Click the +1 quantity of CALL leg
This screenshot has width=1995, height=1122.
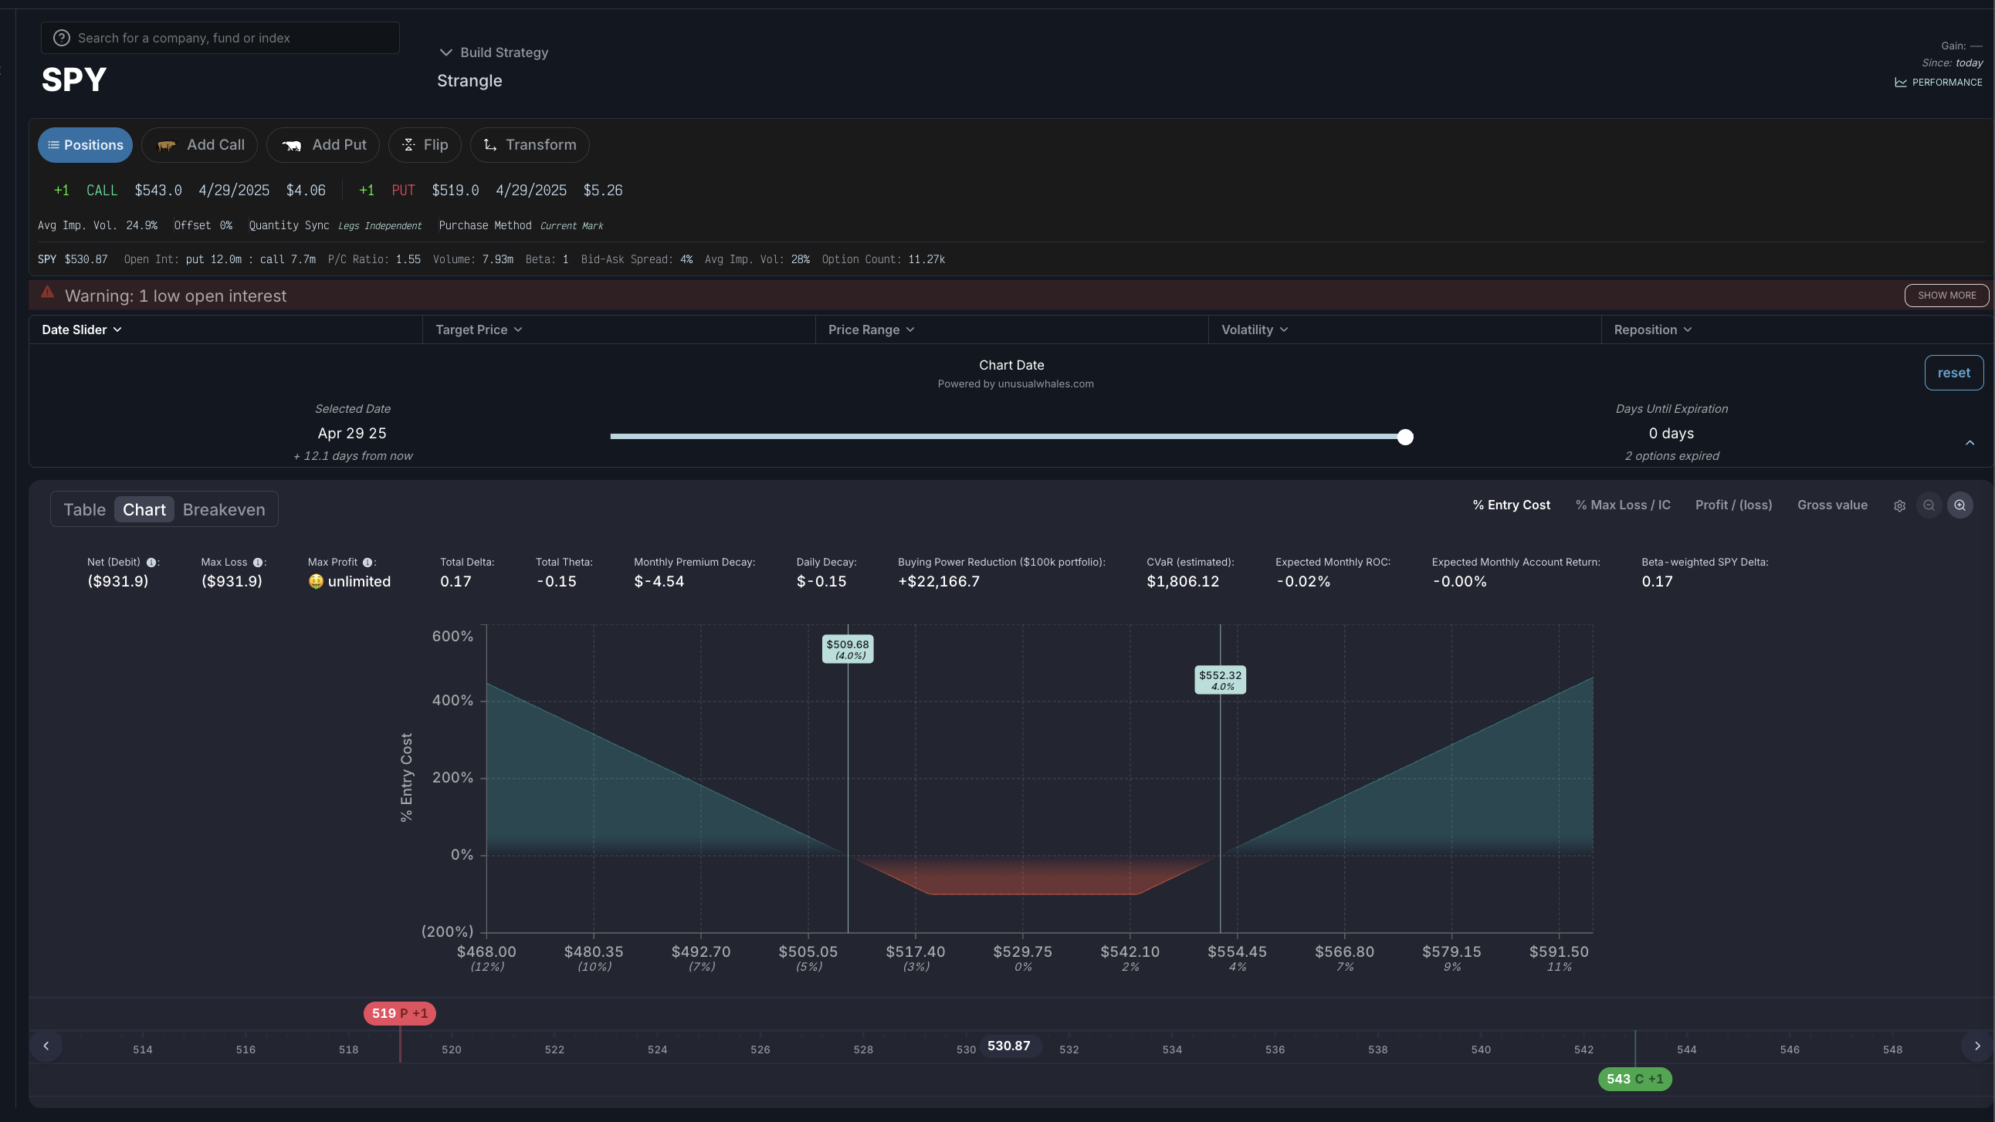[61, 191]
